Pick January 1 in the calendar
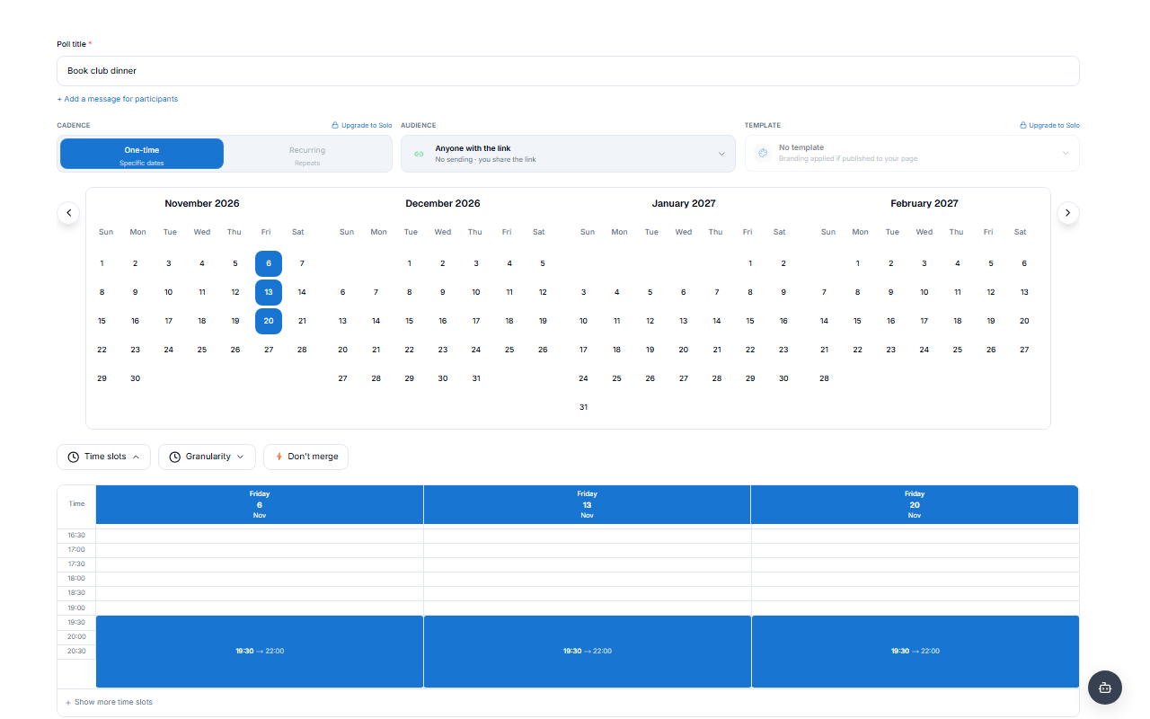 750,263
